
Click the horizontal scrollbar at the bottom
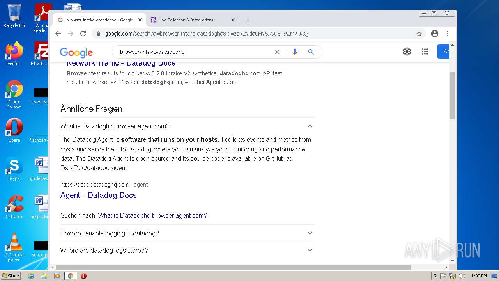coord(233,267)
